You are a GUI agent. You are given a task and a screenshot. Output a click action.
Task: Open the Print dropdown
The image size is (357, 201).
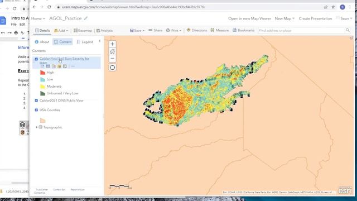[x=173, y=30]
